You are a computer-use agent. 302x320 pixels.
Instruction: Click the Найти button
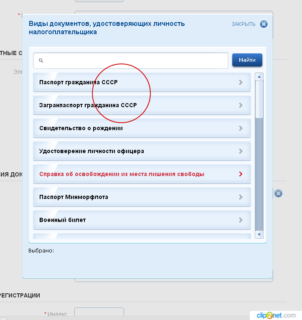coord(247,60)
